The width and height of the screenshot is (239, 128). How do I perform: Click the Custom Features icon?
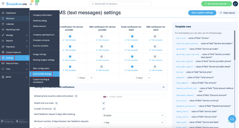(x=3, y=52)
